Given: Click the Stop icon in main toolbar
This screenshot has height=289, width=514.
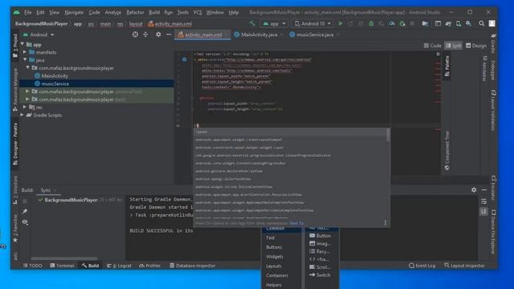Looking at the screenshot, I should [x=412, y=23].
